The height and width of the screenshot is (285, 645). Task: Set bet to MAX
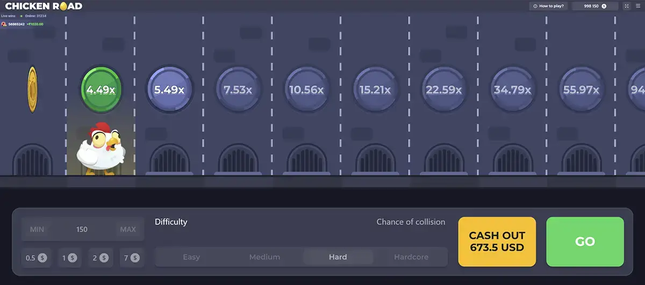coord(128,229)
